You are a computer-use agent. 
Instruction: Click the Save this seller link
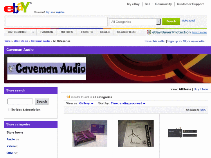[155, 41]
